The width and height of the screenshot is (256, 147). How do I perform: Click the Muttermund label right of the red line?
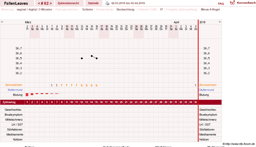[x=206, y=90]
